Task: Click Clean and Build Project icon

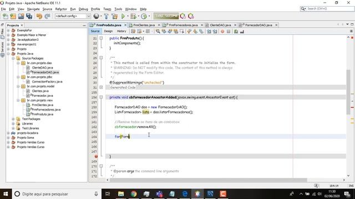Action: [x=115, y=16]
